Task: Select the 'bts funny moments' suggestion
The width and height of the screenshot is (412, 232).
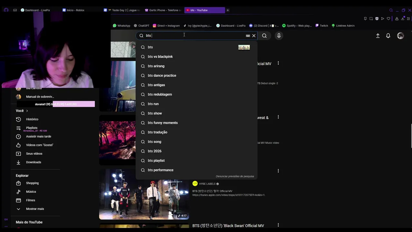Action: tap(196, 123)
